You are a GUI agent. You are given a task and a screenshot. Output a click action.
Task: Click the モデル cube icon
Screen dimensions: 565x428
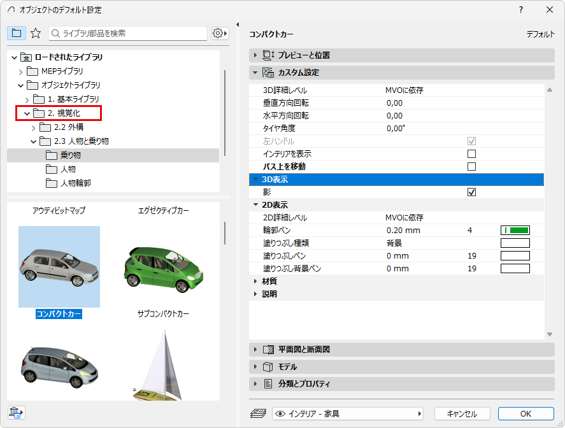pos(268,367)
